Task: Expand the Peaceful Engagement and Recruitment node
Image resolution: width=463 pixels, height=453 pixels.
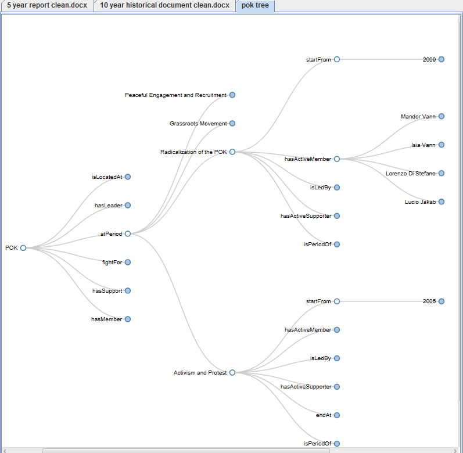Action: (x=232, y=95)
